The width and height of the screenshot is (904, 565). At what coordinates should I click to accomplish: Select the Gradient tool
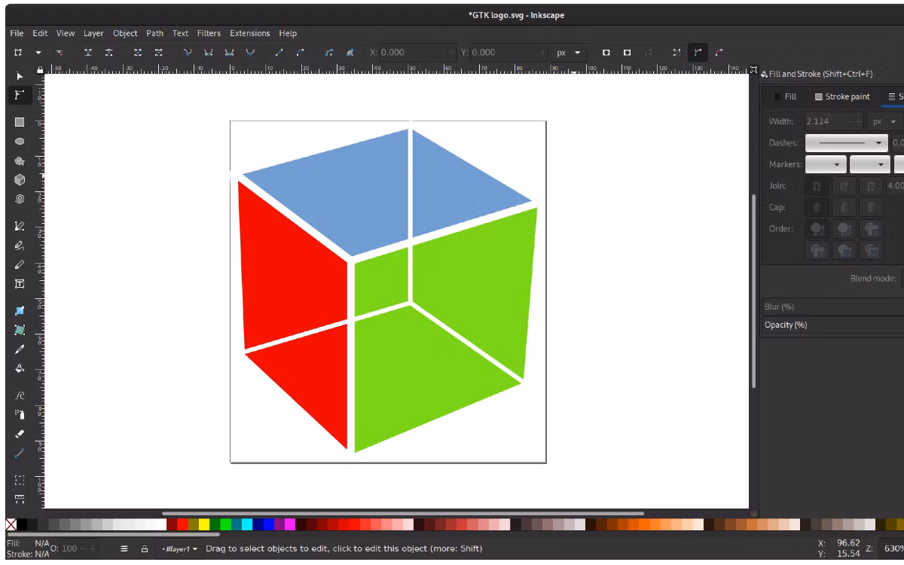pyautogui.click(x=20, y=310)
